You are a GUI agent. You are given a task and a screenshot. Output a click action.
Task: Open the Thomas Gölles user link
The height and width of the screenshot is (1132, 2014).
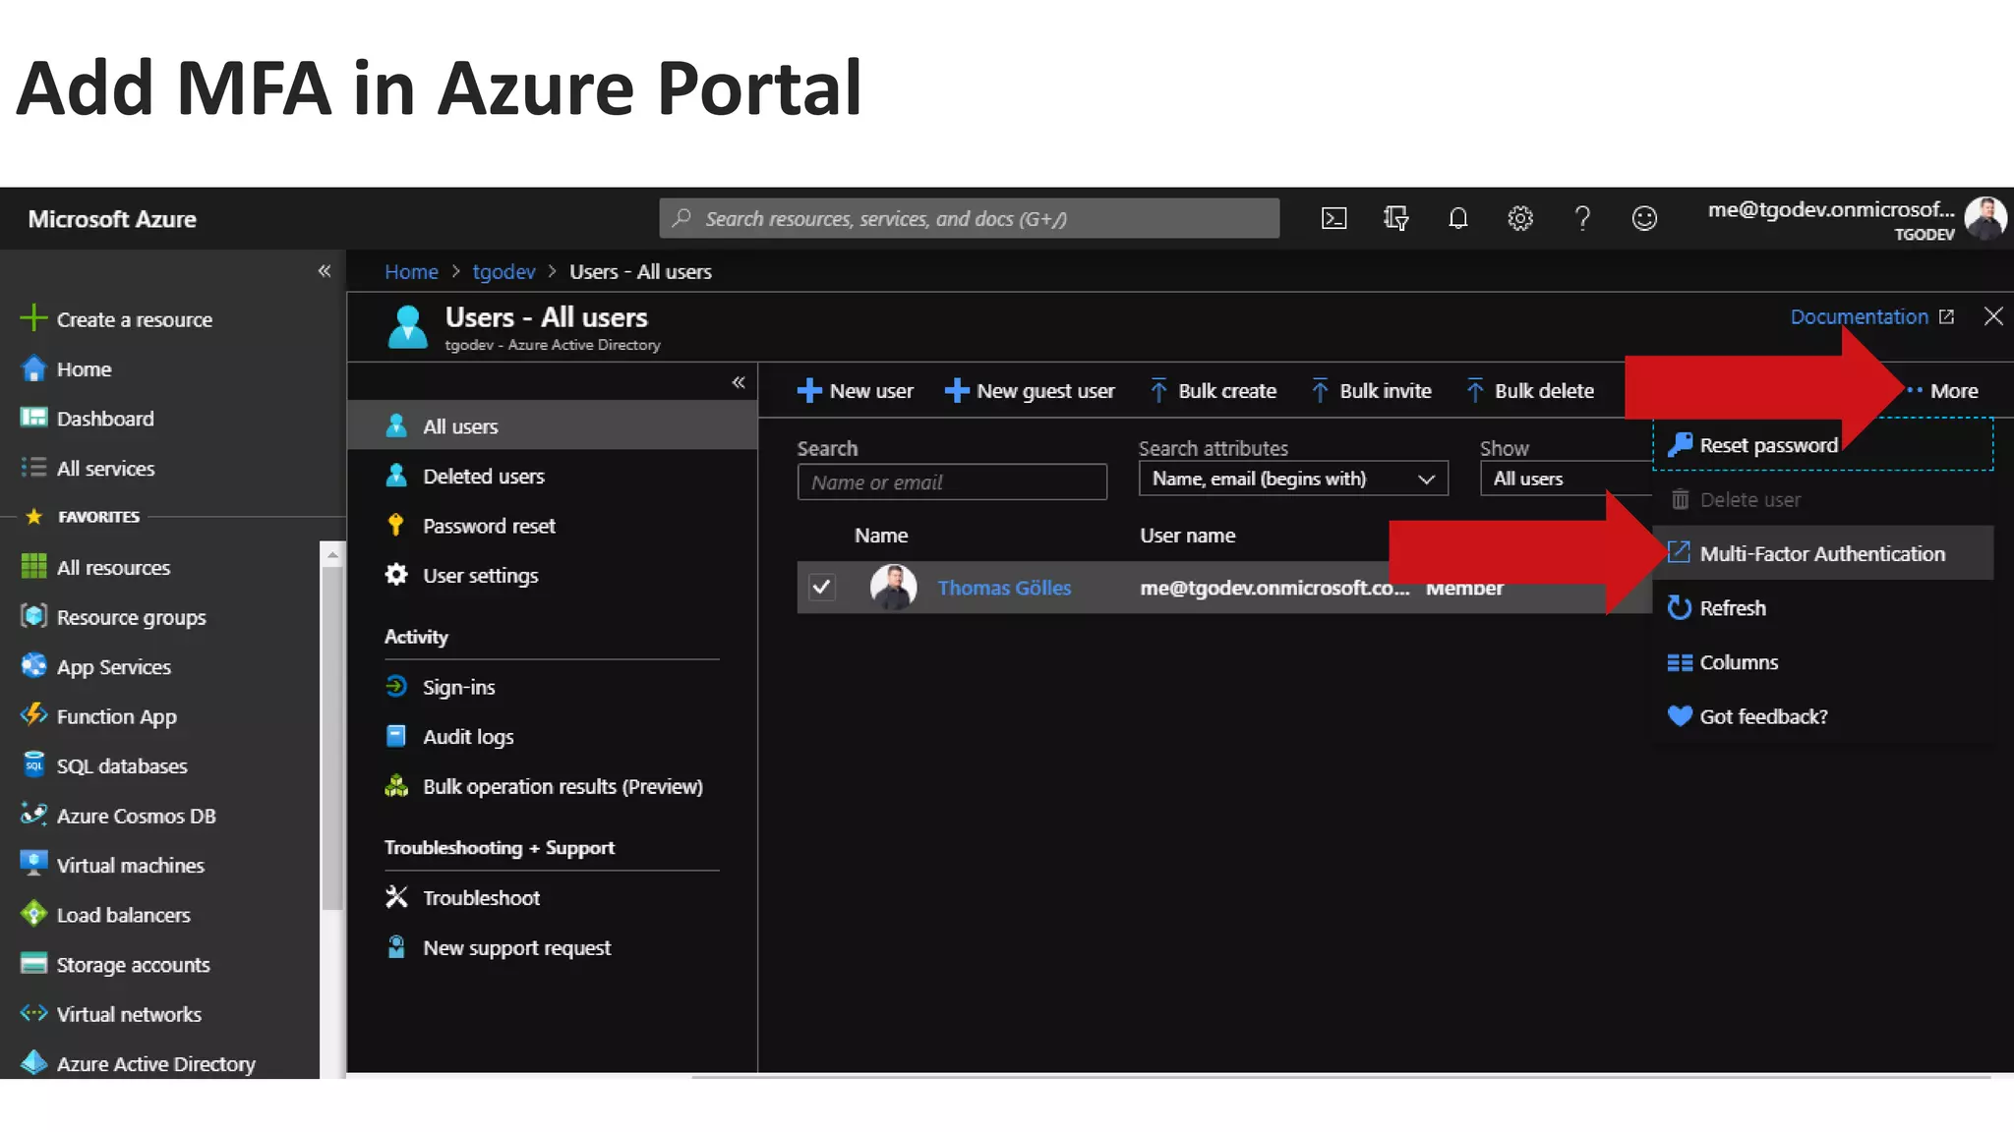point(1004,587)
